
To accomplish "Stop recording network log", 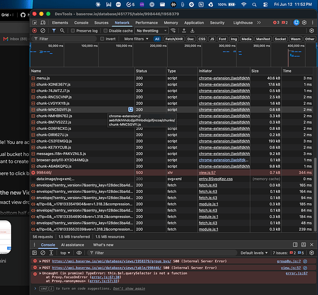I will click(x=34, y=31).
